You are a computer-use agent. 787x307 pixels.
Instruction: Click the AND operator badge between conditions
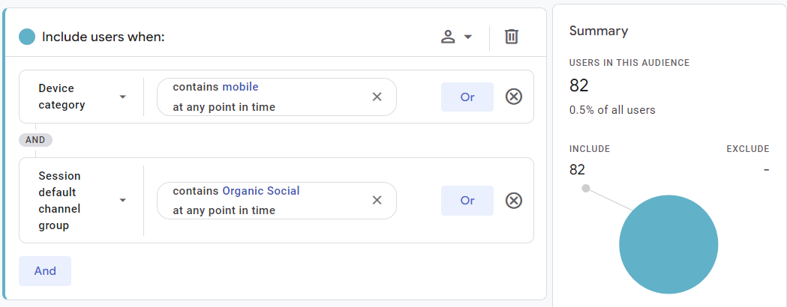pos(35,140)
